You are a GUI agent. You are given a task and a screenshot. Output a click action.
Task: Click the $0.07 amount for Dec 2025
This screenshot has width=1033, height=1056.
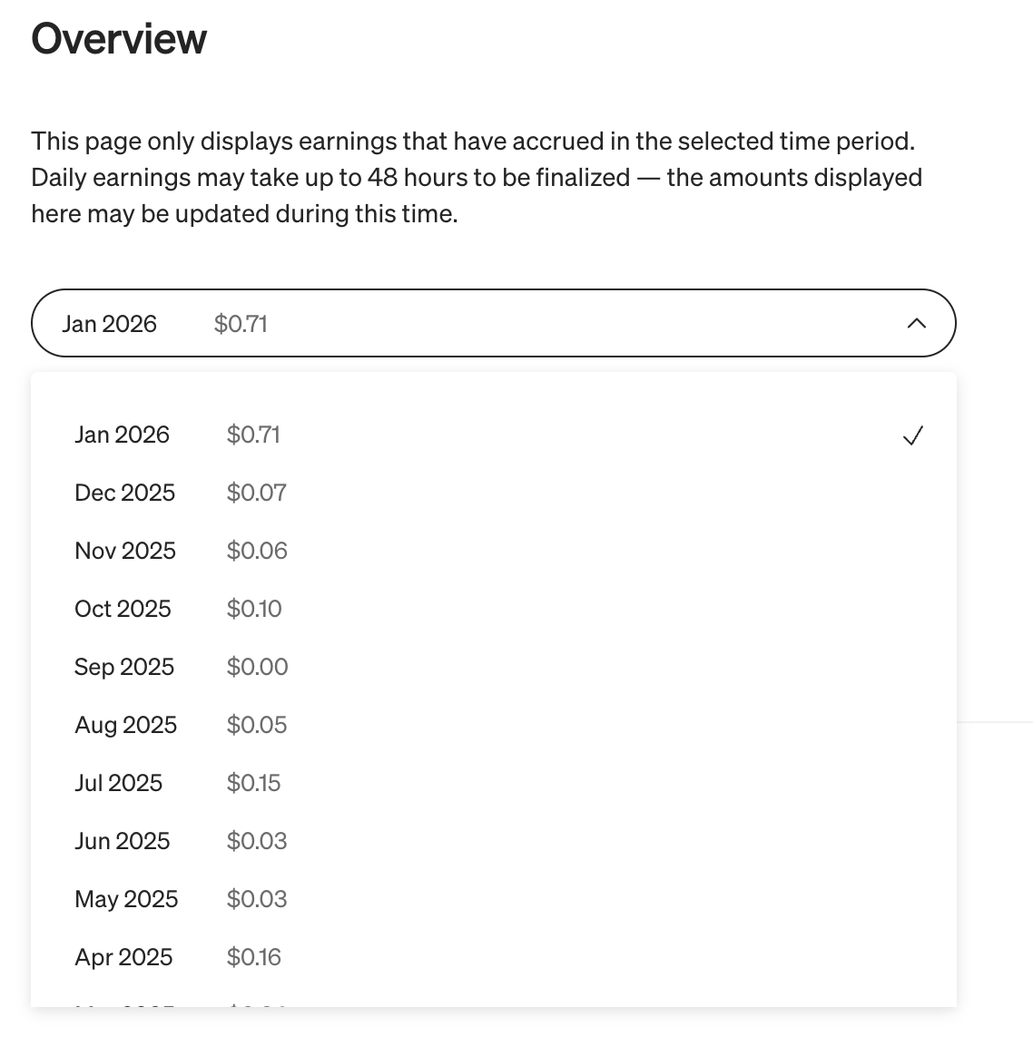point(256,493)
